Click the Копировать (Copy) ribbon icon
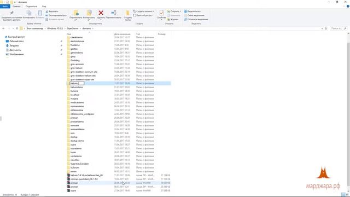 pyautogui.click(x=29, y=13)
